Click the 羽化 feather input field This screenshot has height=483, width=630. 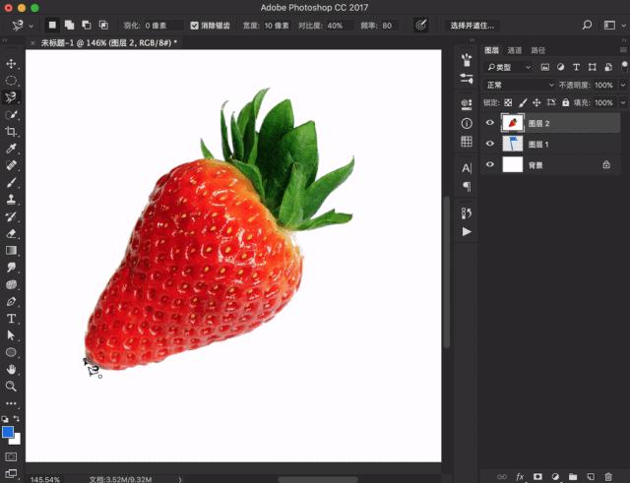[x=163, y=25]
